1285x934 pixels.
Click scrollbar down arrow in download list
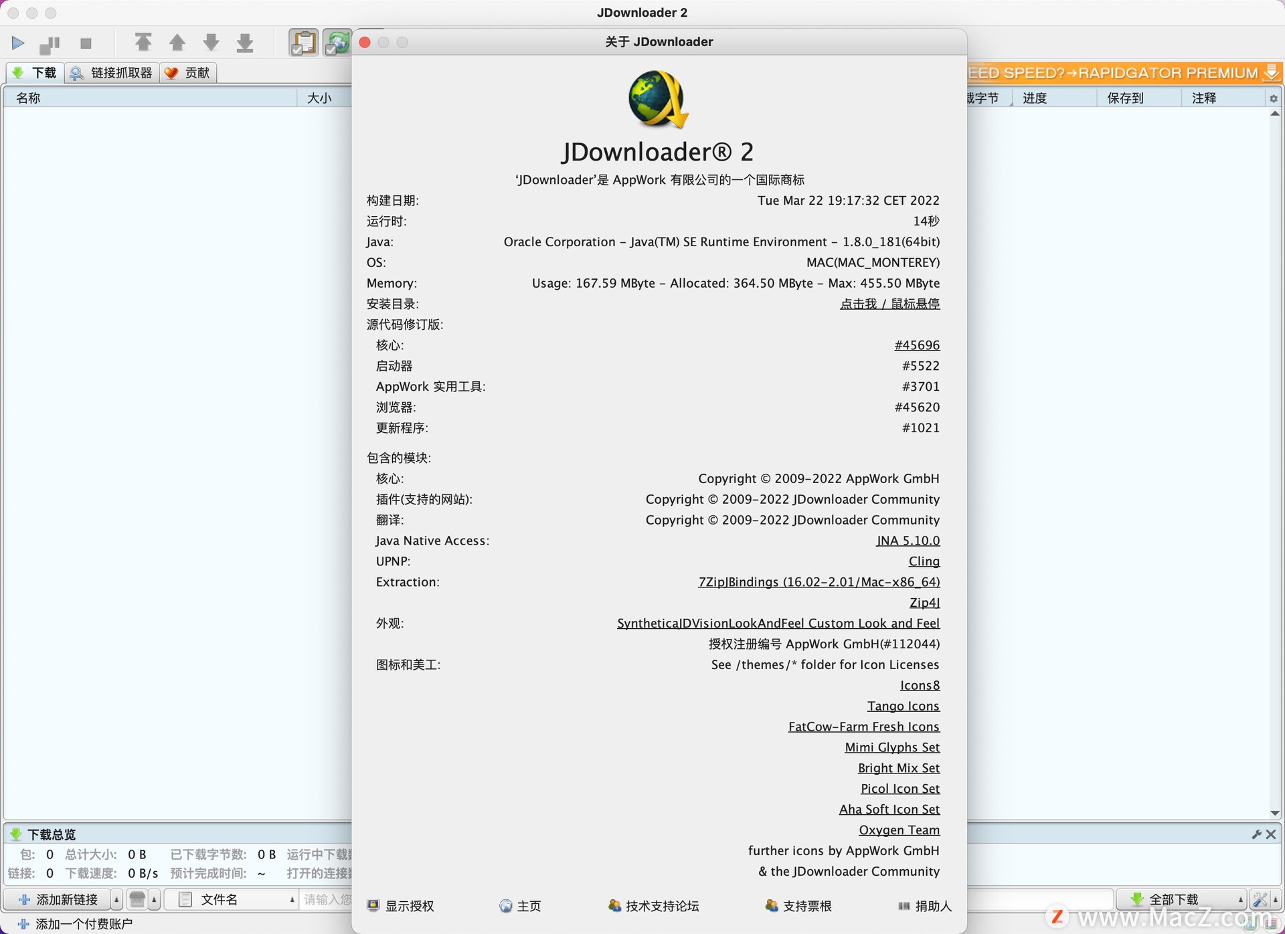coord(1274,814)
